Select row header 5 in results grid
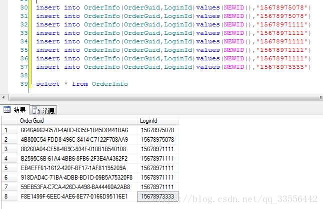This screenshot has width=323, height=209. pos(9,168)
